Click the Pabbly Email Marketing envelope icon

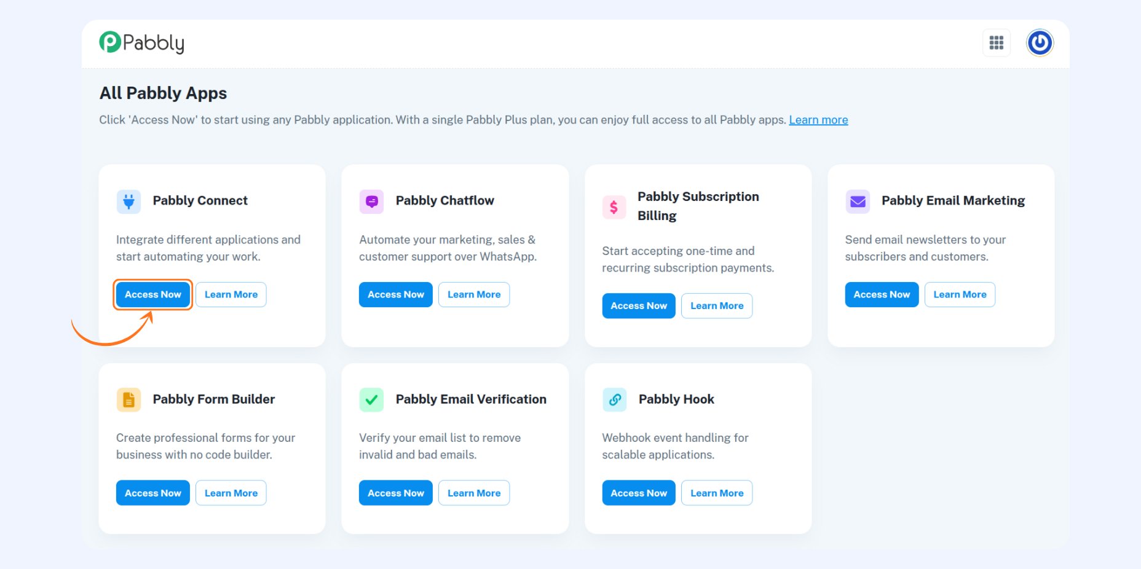click(x=857, y=201)
